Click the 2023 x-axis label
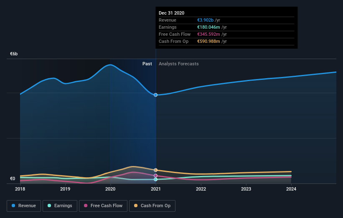343x218 pixels. click(x=246, y=189)
